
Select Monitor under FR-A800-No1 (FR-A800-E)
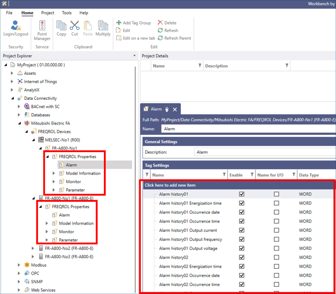pyautogui.click(x=66, y=231)
